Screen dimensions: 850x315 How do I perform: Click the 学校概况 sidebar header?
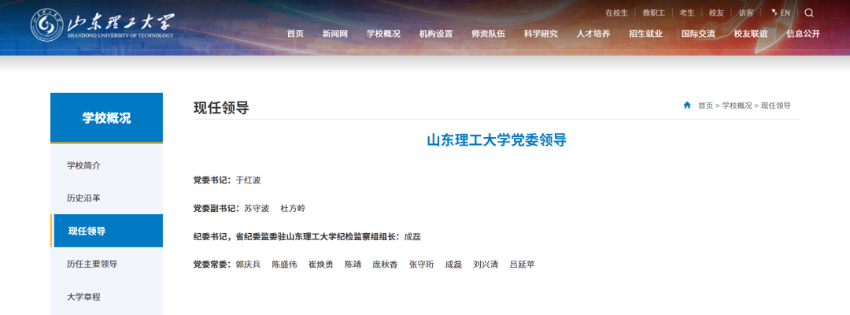point(106,118)
